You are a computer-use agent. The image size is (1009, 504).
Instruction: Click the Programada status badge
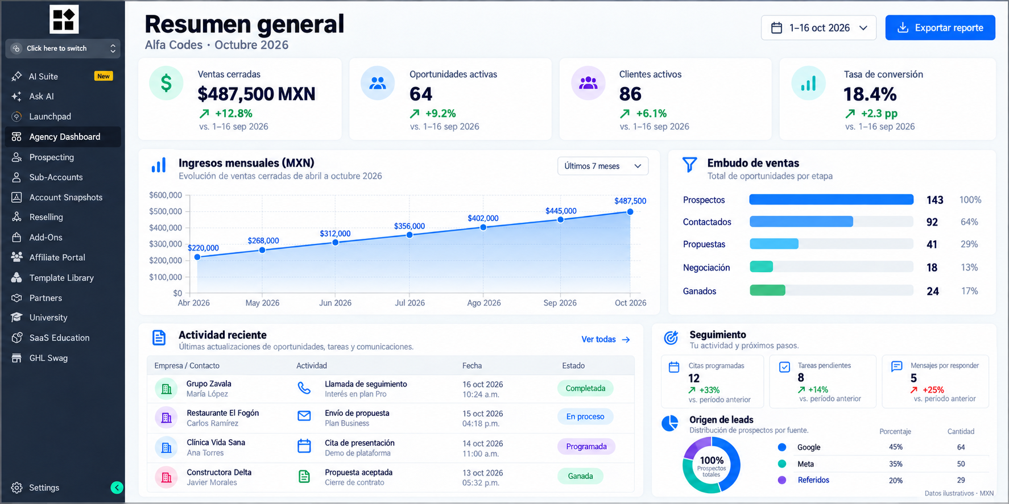pyautogui.click(x=586, y=447)
